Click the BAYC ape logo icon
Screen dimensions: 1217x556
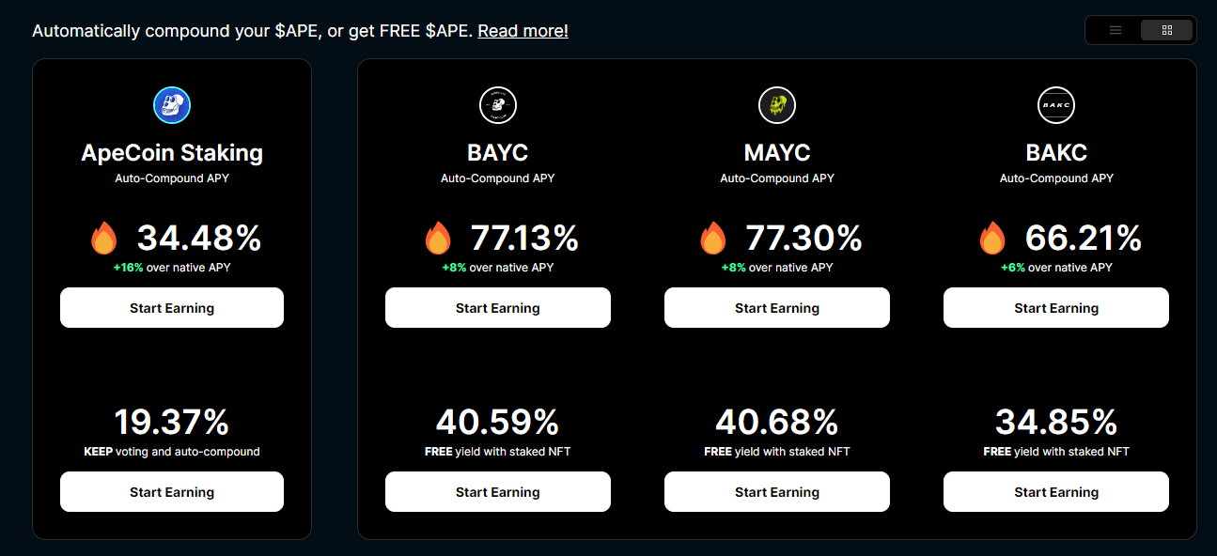(497, 105)
